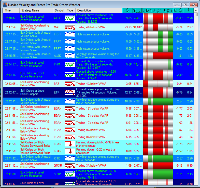Sort by the dollar price column icon
The height and width of the screenshot is (188, 200).
127,10
